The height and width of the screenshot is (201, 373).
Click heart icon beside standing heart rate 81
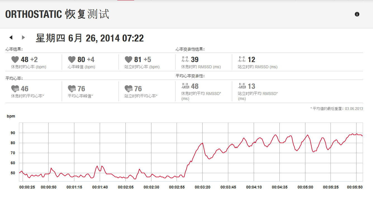pyautogui.click(x=129, y=59)
